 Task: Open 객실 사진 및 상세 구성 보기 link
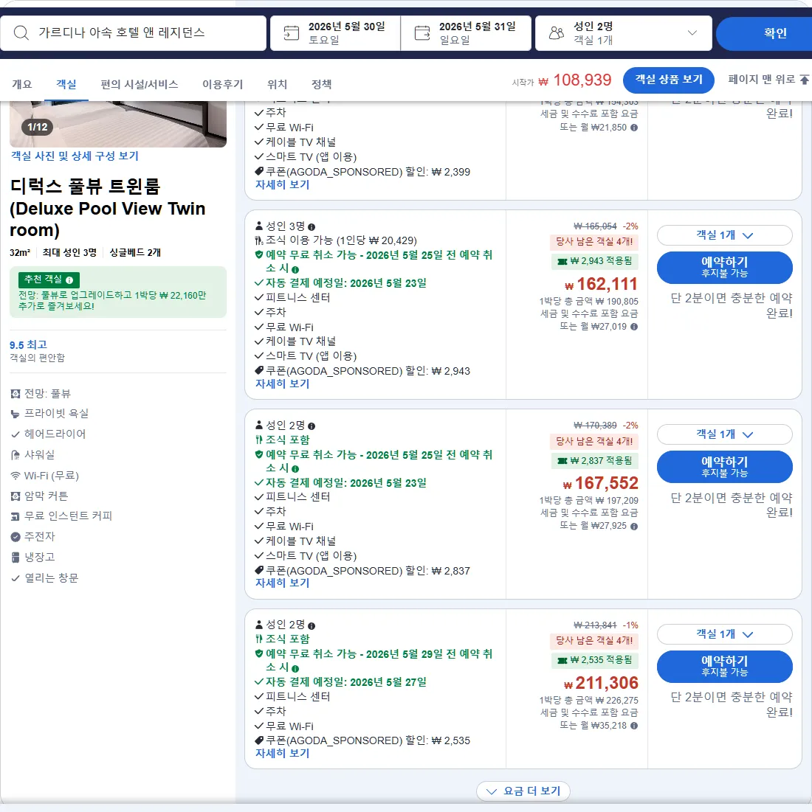click(75, 156)
